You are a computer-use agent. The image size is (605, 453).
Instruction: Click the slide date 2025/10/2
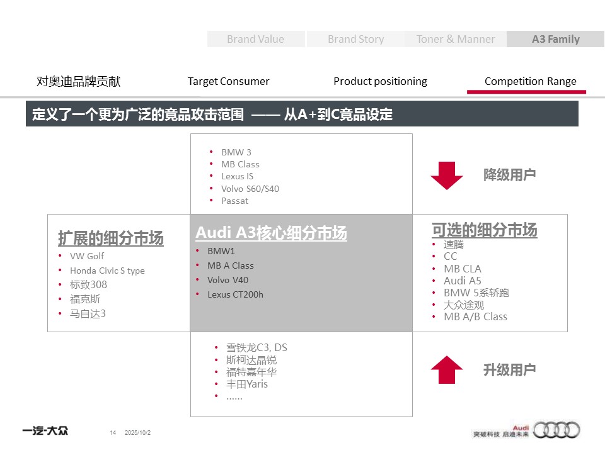pyautogui.click(x=138, y=433)
